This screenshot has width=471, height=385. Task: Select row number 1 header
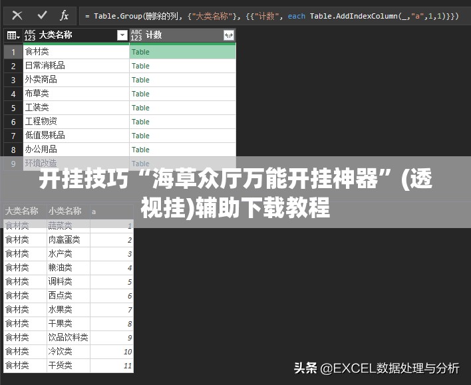pos(13,52)
